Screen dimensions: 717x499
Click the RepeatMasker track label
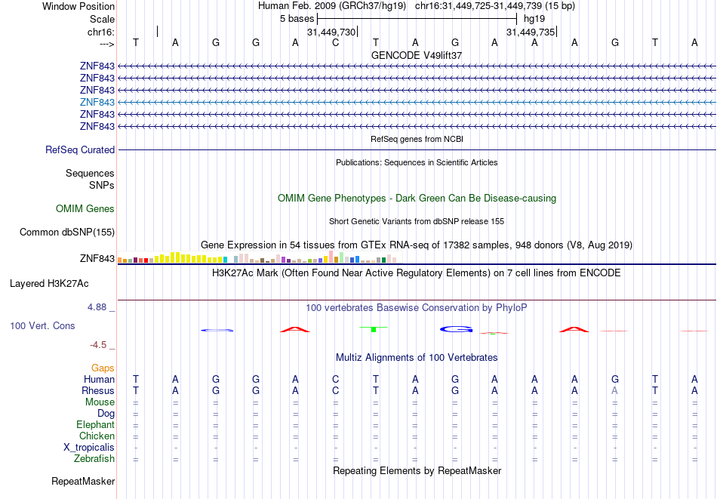coord(83,481)
